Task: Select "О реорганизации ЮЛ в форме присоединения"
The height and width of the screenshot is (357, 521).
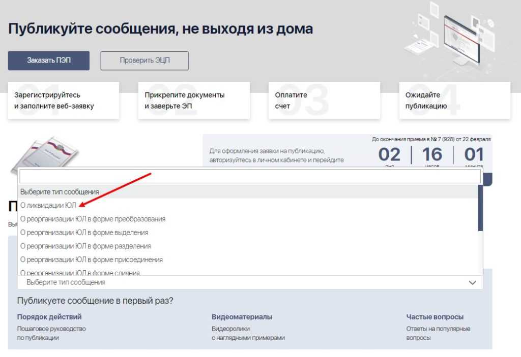Action: (x=92, y=259)
